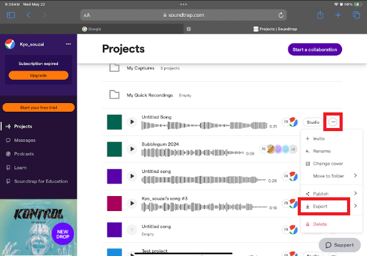Add a new Safari tab

338,15
